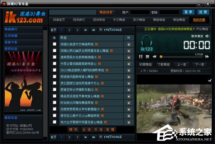The height and width of the screenshot is (144, 215).
Task: Open the 英文舞曲 tab
Action: 139,20
